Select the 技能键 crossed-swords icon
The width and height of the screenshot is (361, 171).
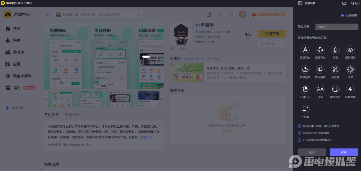[335, 70]
